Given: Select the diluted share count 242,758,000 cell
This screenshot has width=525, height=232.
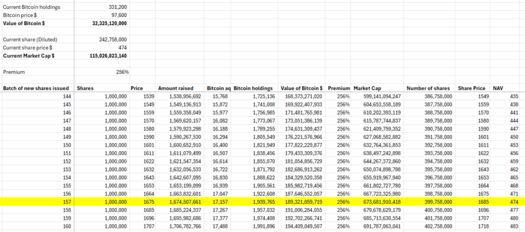Looking at the screenshot, I should 113,39.
